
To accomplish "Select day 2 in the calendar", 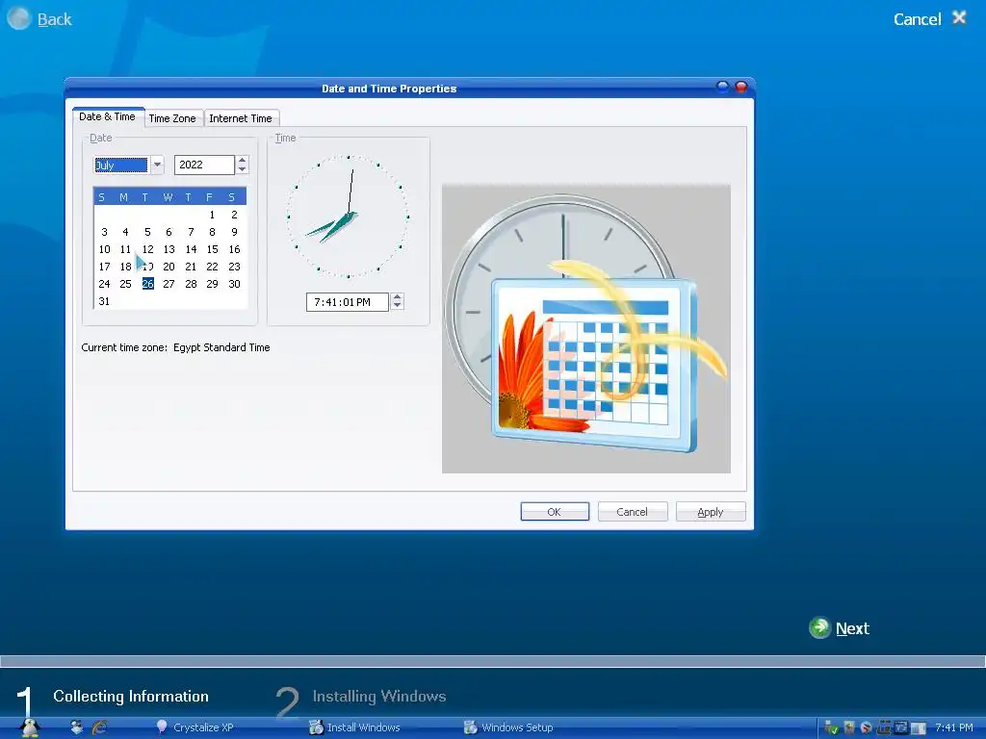I will (x=234, y=215).
